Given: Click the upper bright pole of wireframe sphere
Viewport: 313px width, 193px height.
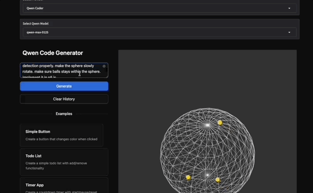Looking at the screenshot, I should [208, 125].
